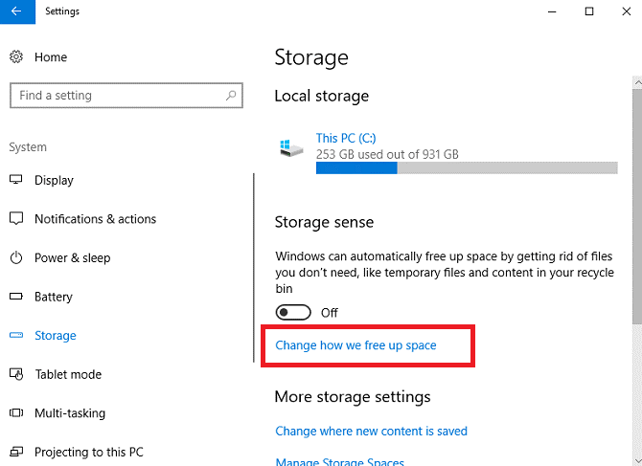The height and width of the screenshot is (466, 642).
Task: Maximize the Settings window
Action: [588, 11]
